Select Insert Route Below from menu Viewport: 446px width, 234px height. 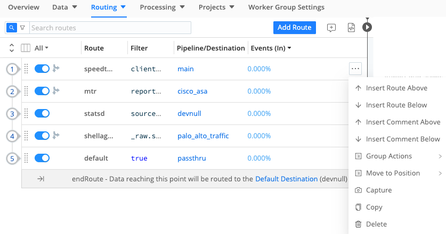(x=396, y=105)
